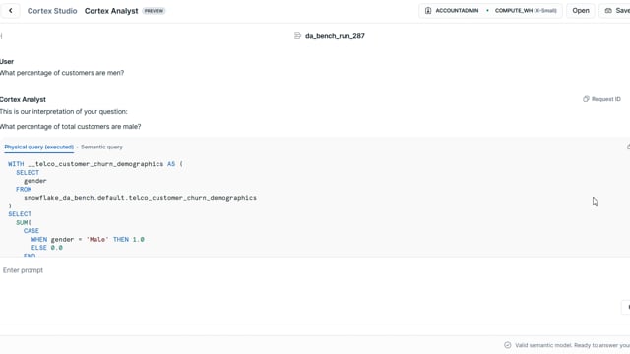Send the prompt using the submit button
Image resolution: width=630 pixels, height=354 pixels.
tap(627, 307)
